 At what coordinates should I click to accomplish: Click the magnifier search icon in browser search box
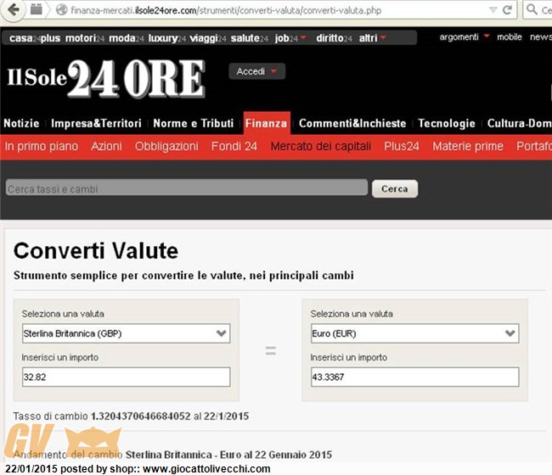[532, 9]
